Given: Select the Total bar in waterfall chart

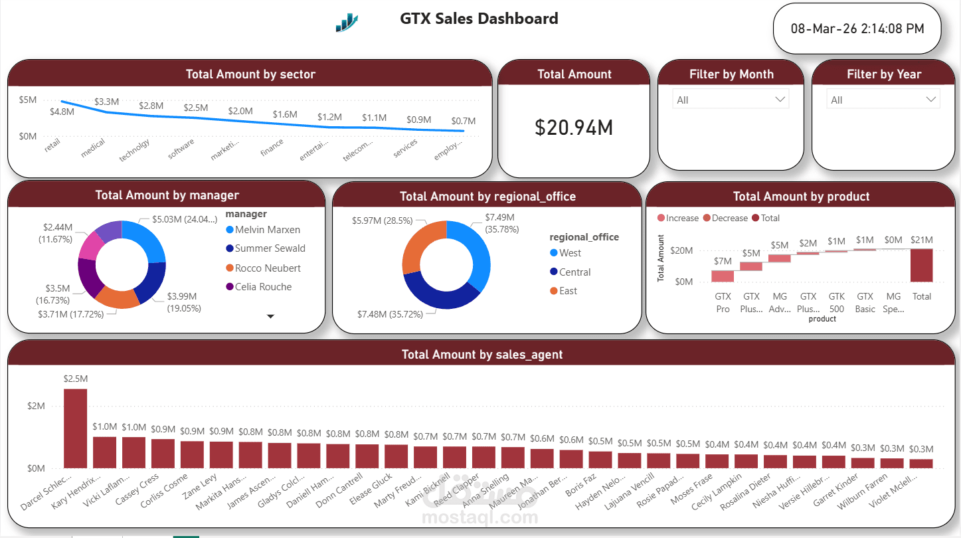Looking at the screenshot, I should pos(922,266).
